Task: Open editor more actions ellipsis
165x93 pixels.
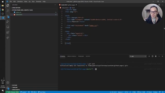Action: point(162,5)
